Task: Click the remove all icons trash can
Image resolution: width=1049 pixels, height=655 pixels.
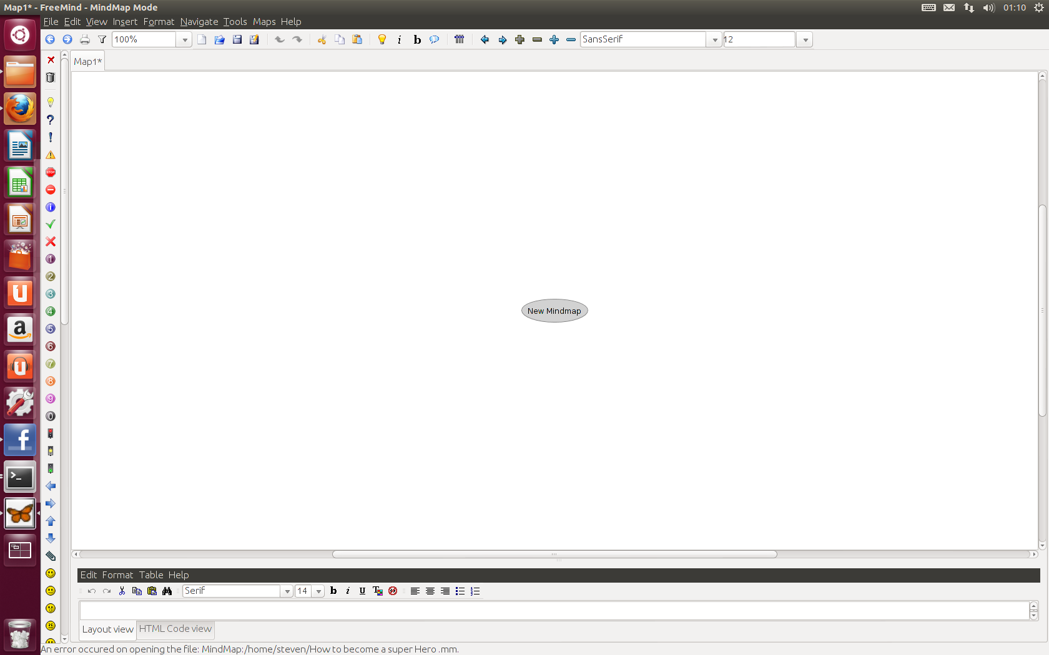Action: [x=51, y=77]
